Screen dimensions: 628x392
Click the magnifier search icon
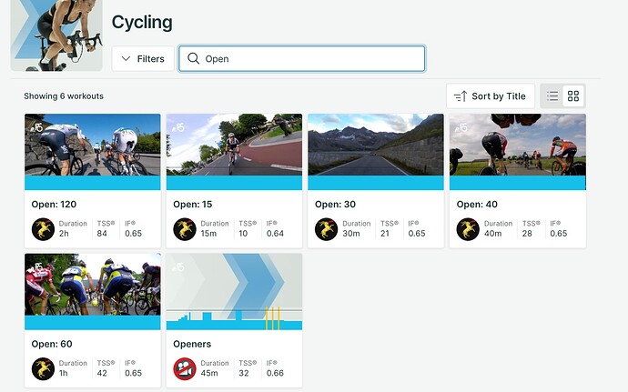pyautogui.click(x=193, y=59)
